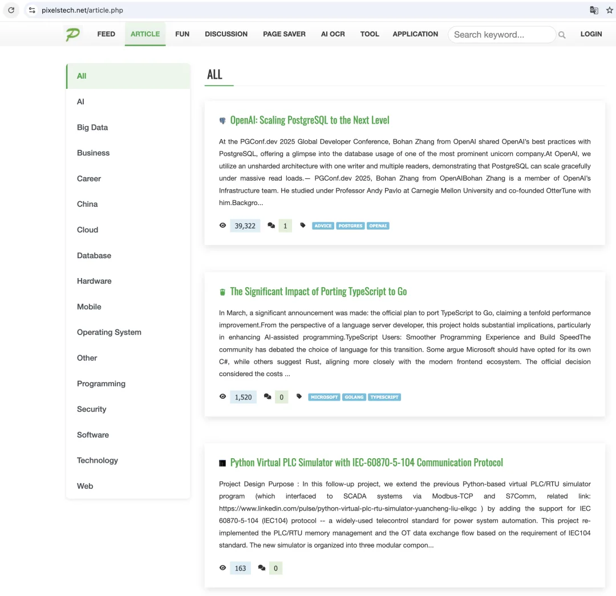This screenshot has width=616, height=596.
Task: Click the Pixelstech green P logo
Action: (x=72, y=34)
